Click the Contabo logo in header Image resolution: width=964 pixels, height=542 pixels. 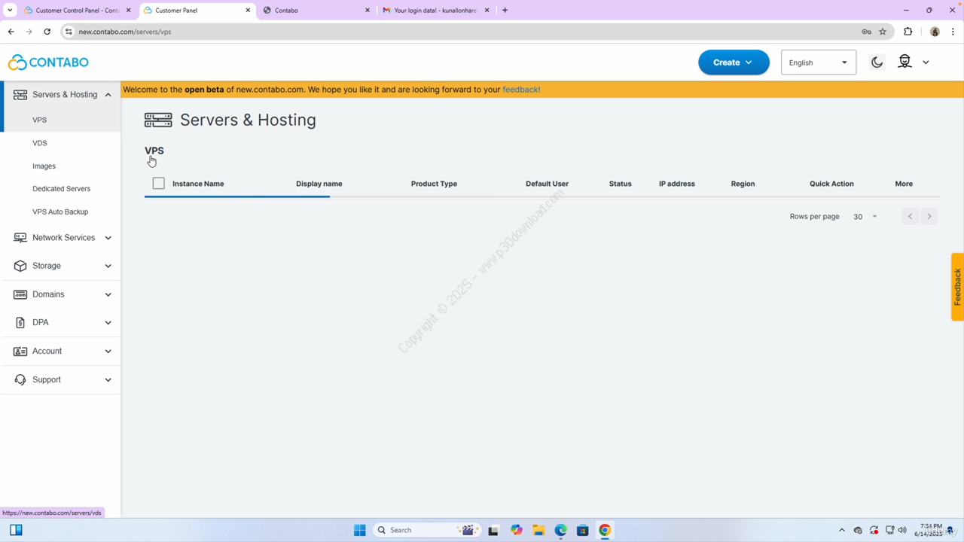(x=48, y=62)
